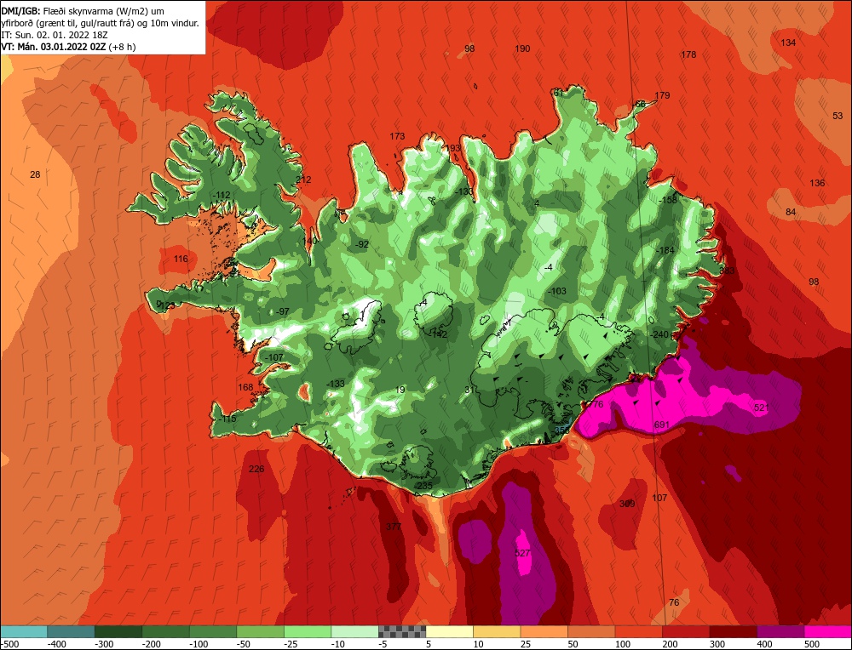Click the value 383 on the east coast

click(727, 271)
